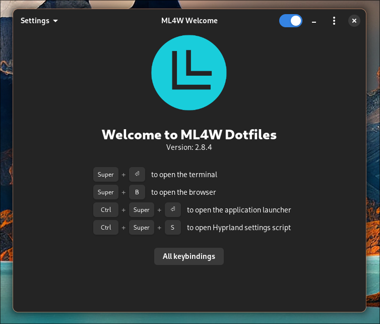The width and height of the screenshot is (380, 324).
Task: Open the All keybindings list
Action: (x=189, y=256)
